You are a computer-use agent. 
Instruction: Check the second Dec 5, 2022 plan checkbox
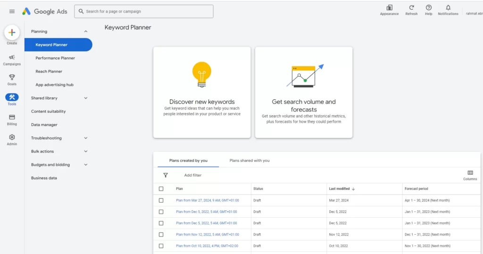point(161,223)
